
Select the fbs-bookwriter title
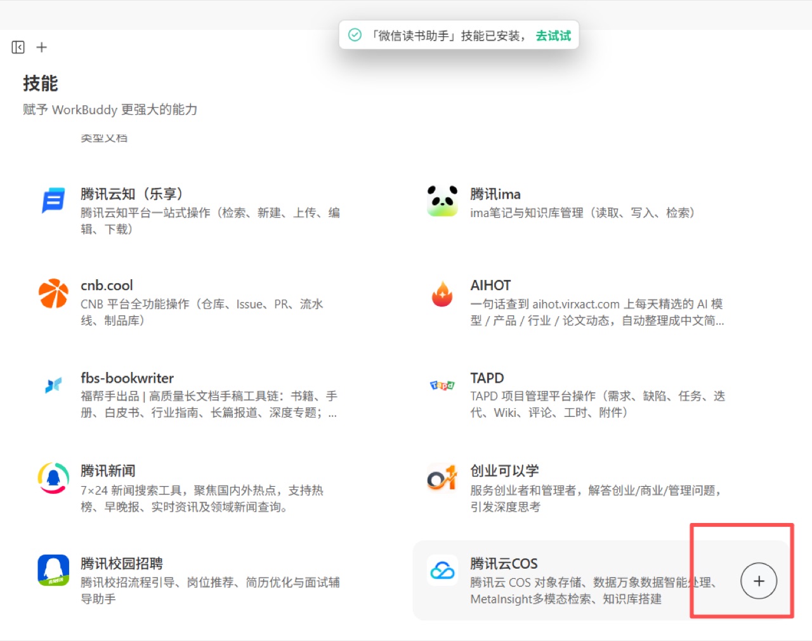pos(127,378)
